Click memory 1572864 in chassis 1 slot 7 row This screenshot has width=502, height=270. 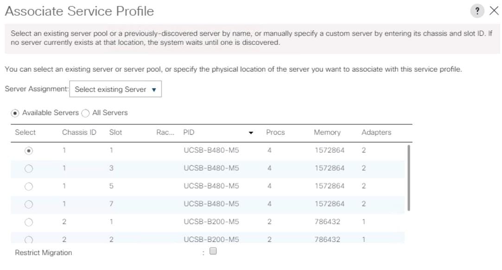point(330,204)
